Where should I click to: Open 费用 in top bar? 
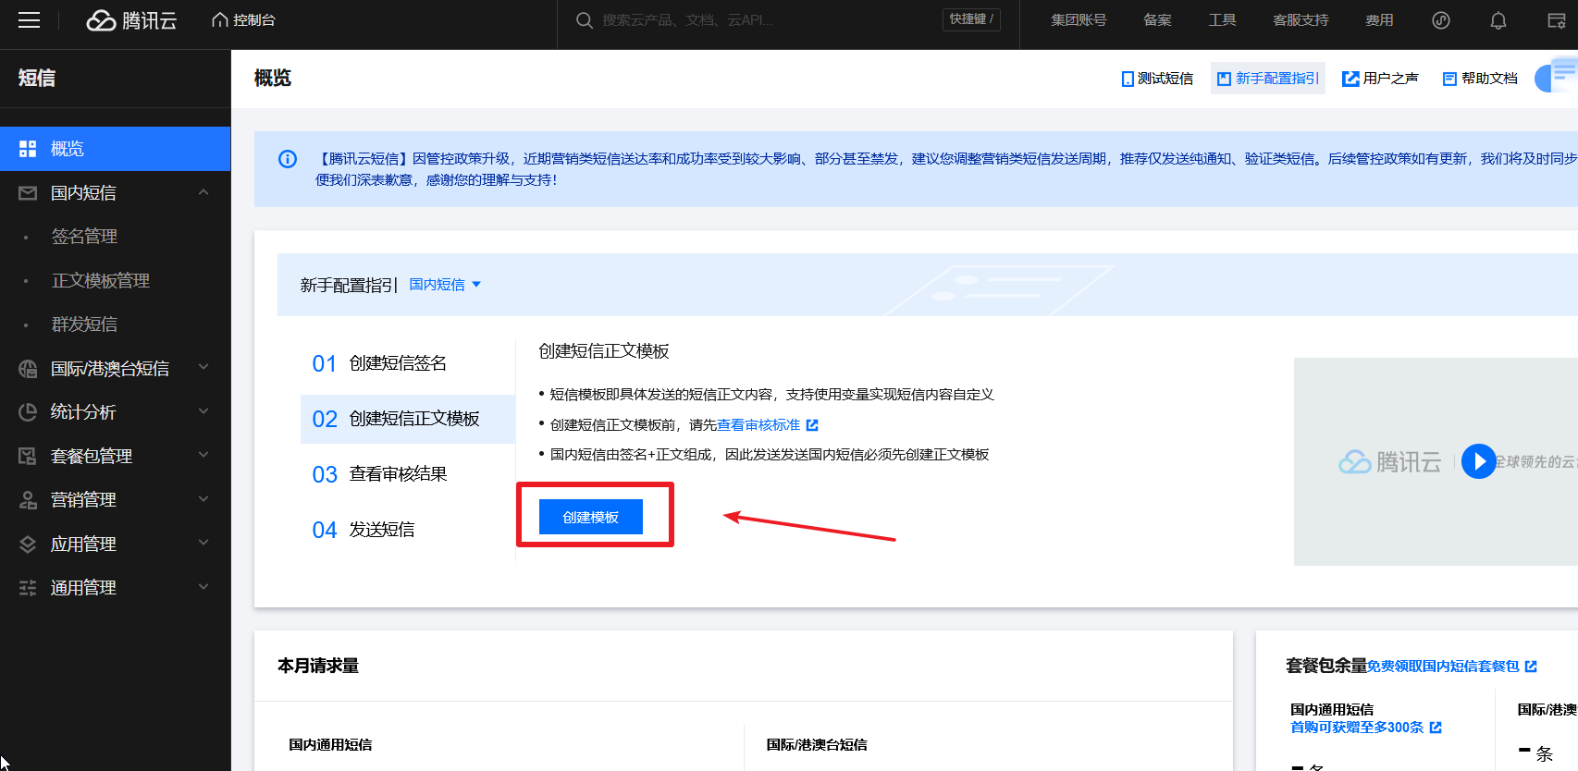pyautogui.click(x=1379, y=20)
